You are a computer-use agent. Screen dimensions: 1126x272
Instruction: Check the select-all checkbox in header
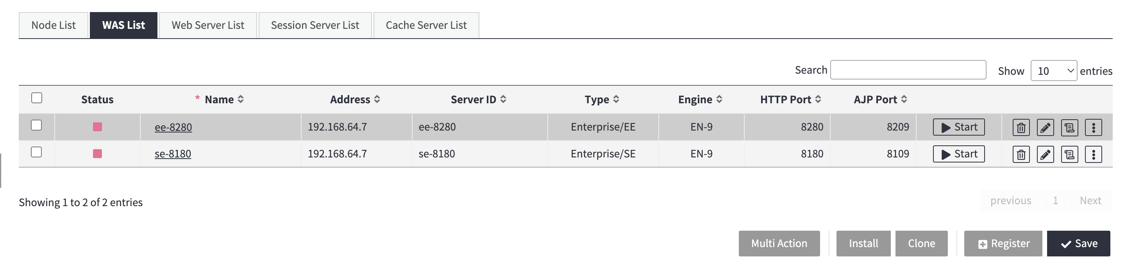(x=37, y=99)
